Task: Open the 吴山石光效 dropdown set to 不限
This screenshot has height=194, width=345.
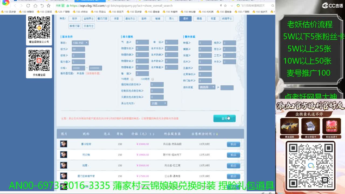Action: [159, 103]
